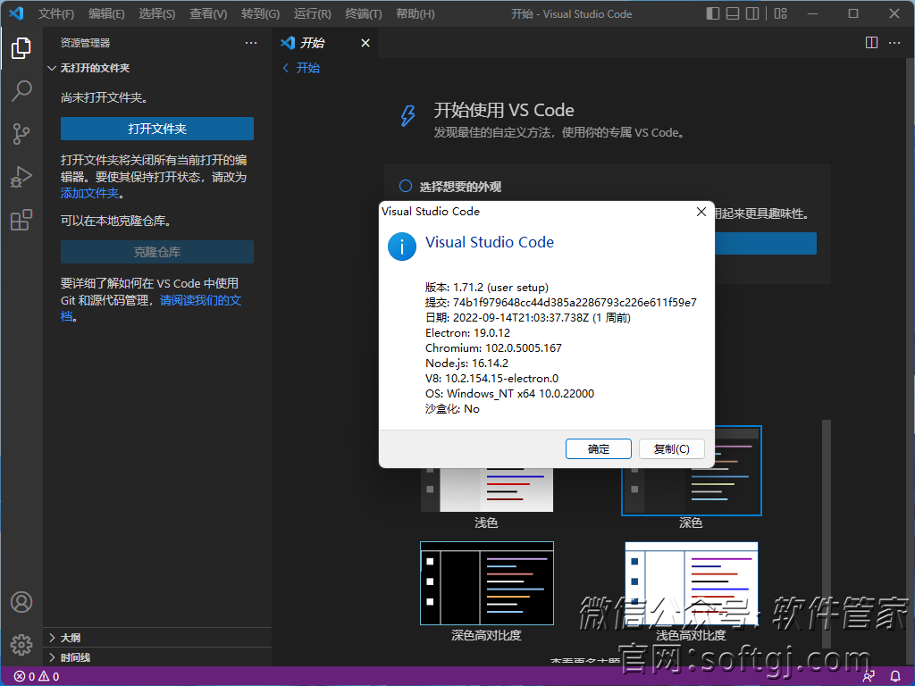Collapse the 无打开的文件夹 section
This screenshot has width=915, height=686.
pos(157,68)
